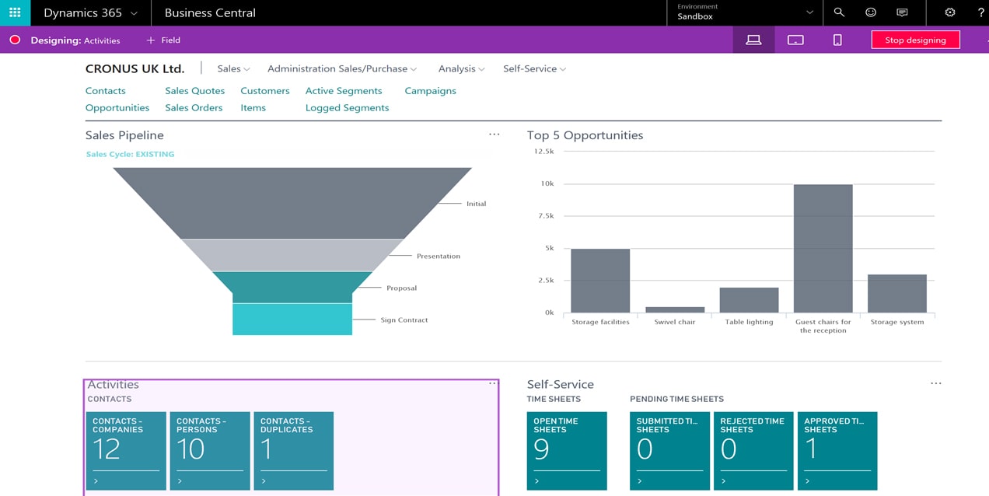The image size is (989, 496).
Task: Open the Sales Quotes link
Action: (194, 90)
